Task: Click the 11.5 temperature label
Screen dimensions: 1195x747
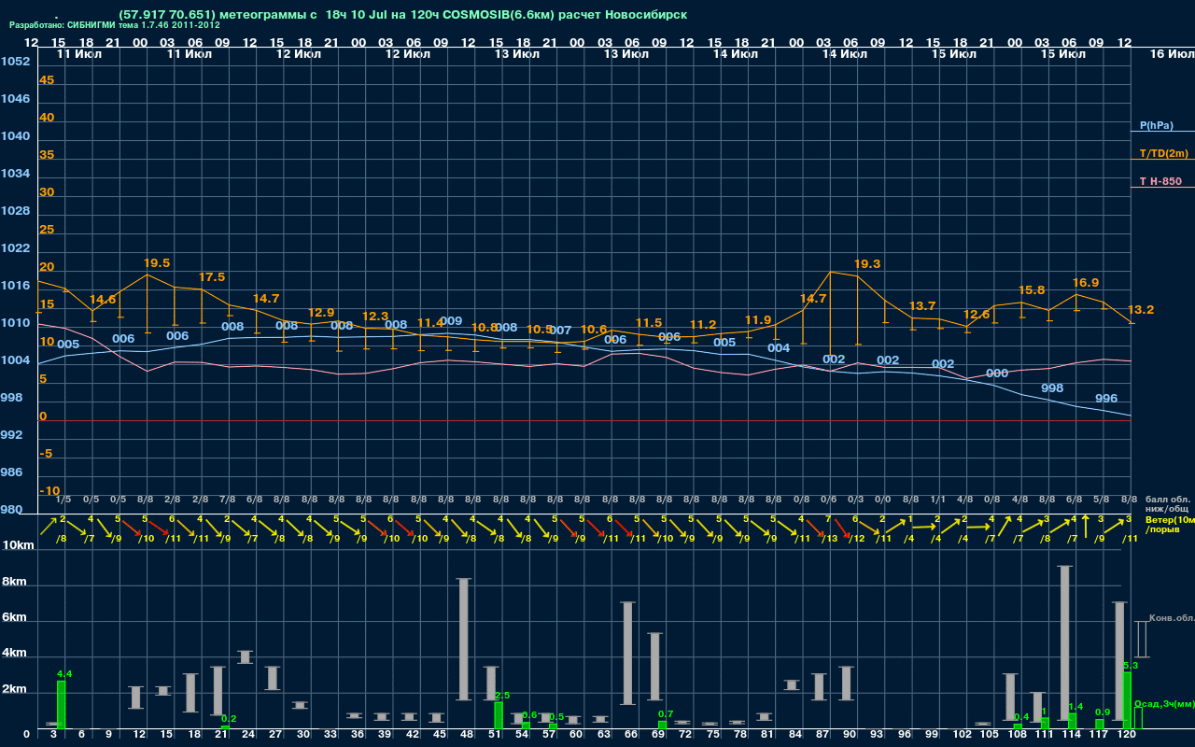Action: (648, 323)
